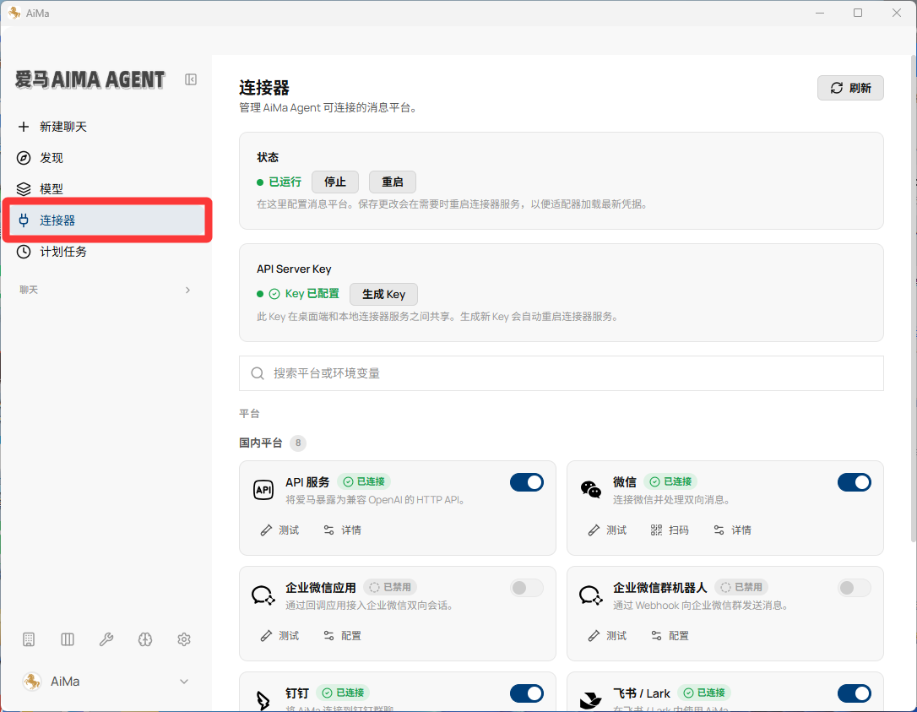This screenshot has width=917, height=712.
Task: Open the columns layout icon in sidebar footer
Action: click(68, 639)
